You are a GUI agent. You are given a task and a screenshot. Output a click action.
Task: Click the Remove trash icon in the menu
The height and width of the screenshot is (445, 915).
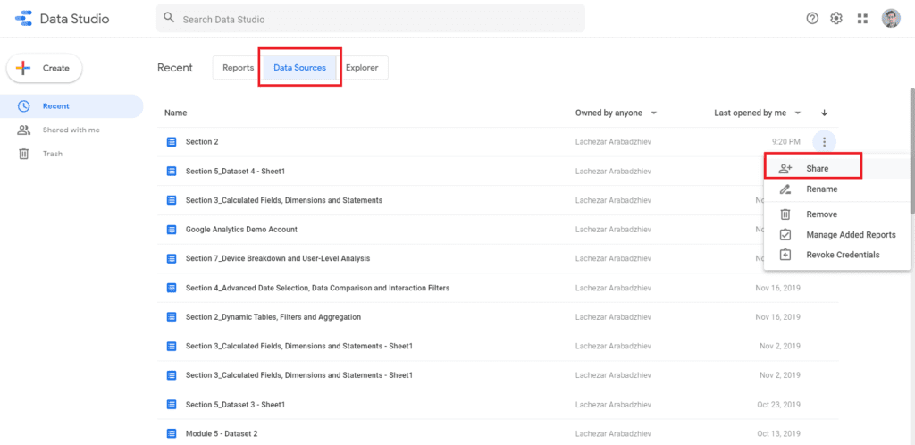tap(785, 214)
